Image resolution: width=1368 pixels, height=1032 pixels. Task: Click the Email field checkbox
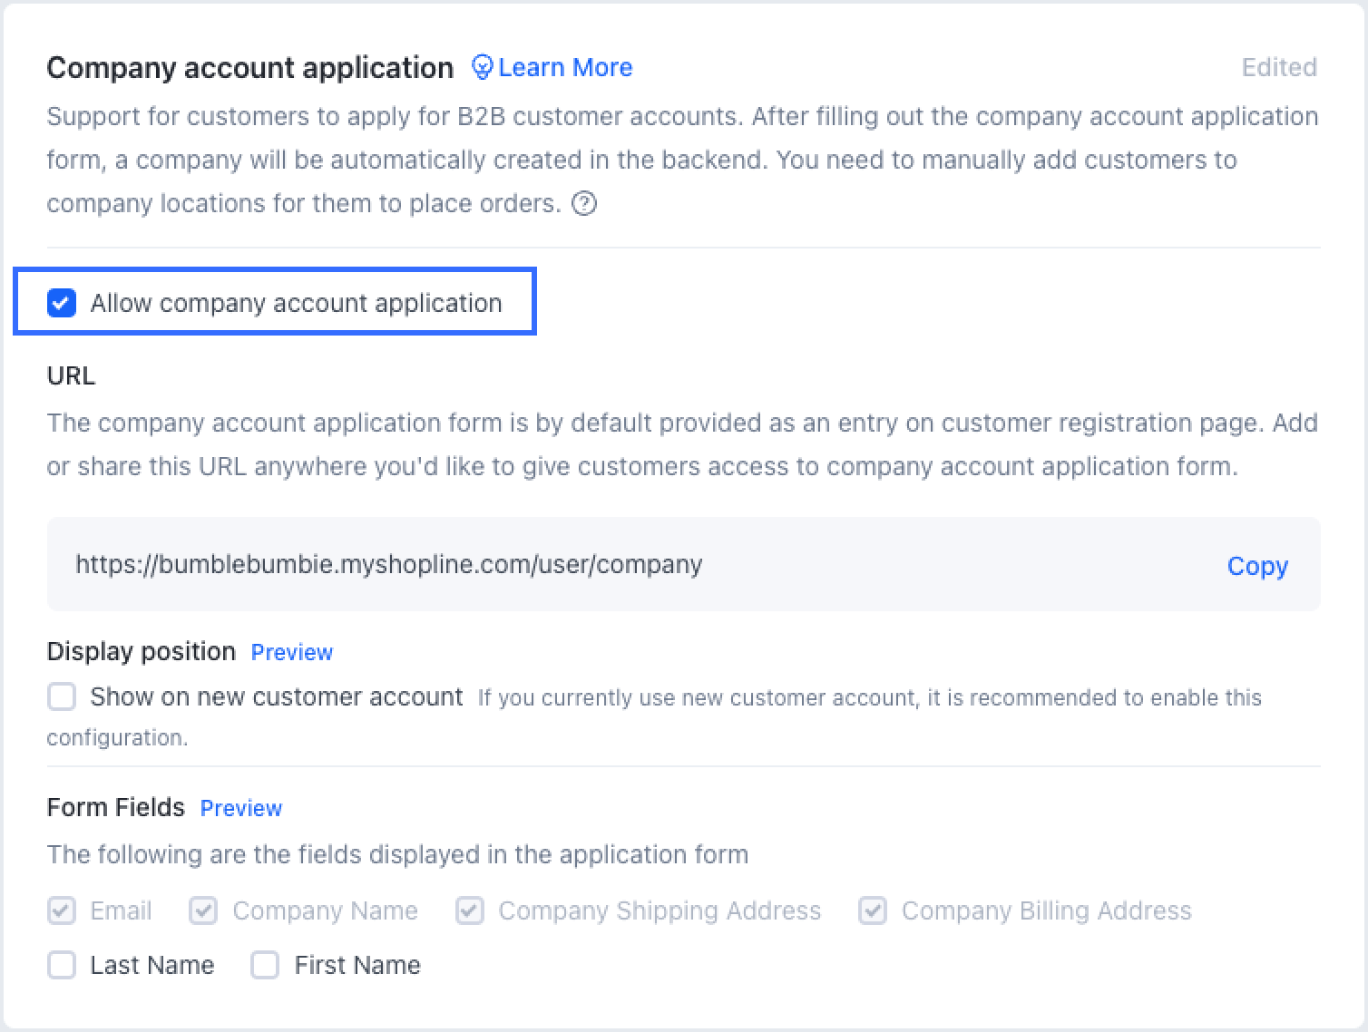[61, 910]
